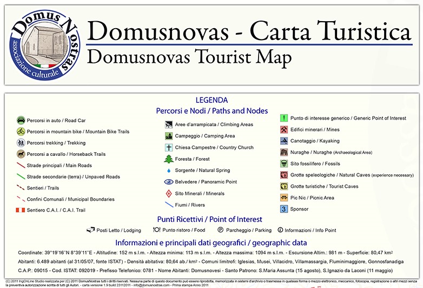Screen dimensions: 423x288
Task: Click the Road Car green car icon
Action: (21, 120)
